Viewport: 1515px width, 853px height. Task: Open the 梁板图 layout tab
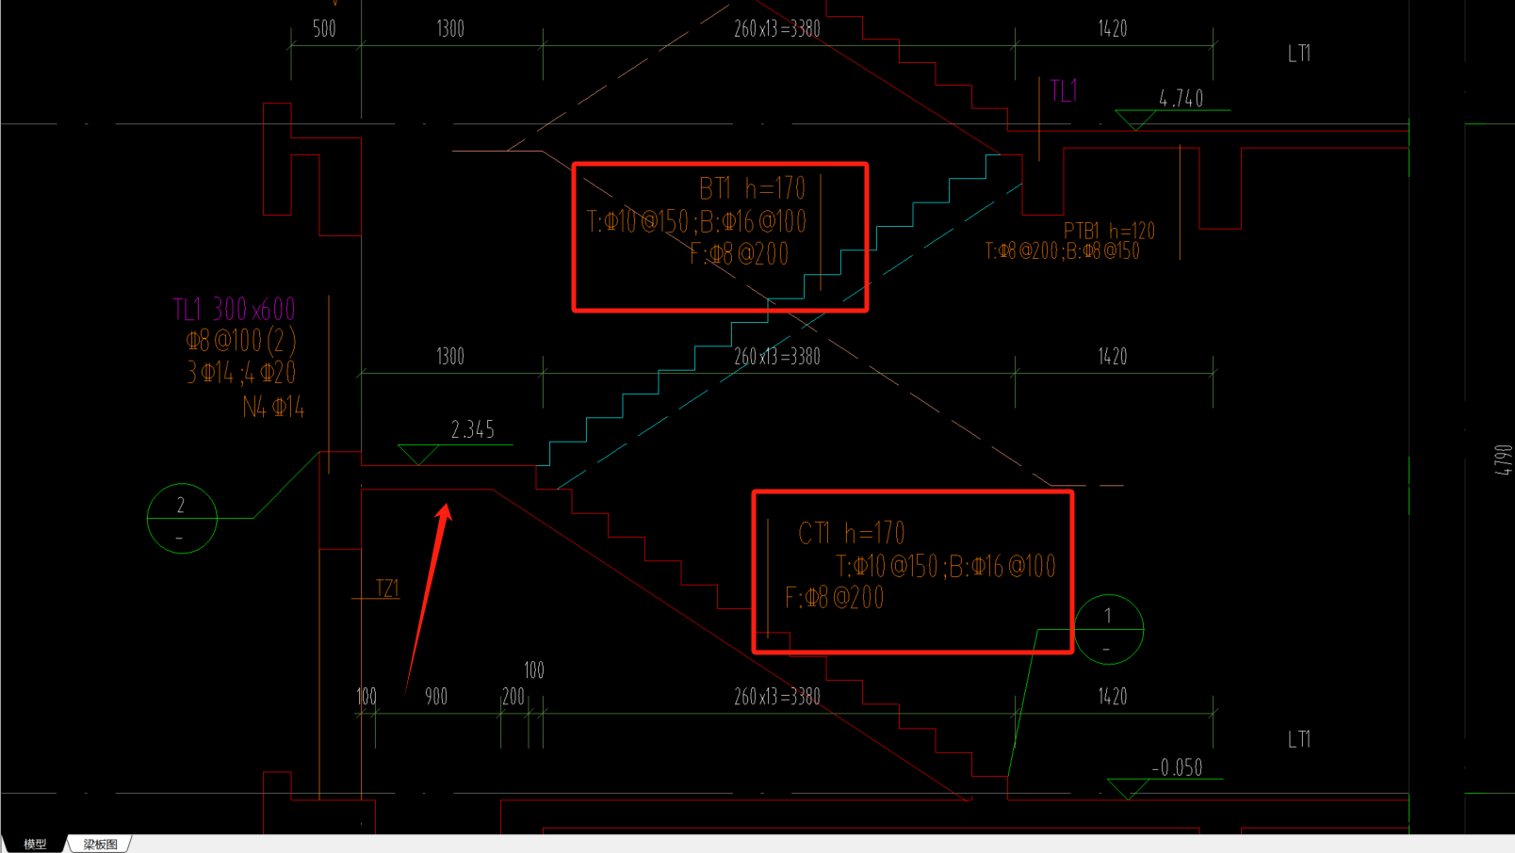pos(101,844)
